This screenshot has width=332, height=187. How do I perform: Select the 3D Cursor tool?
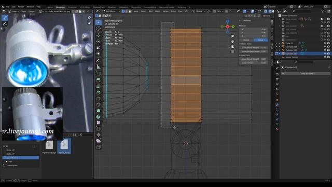tap(99, 29)
